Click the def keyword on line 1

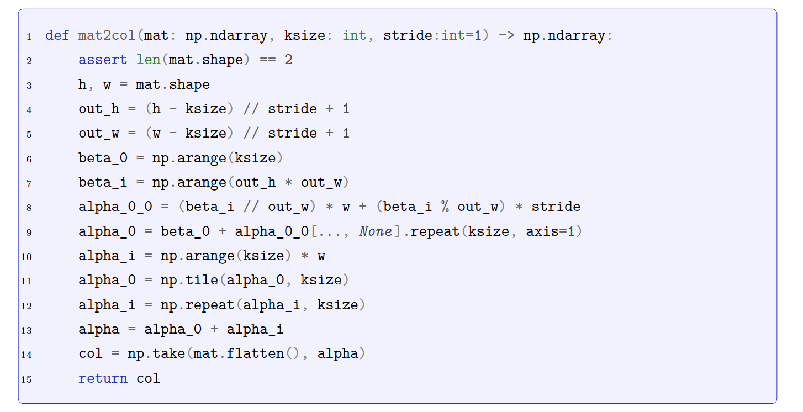[57, 36]
